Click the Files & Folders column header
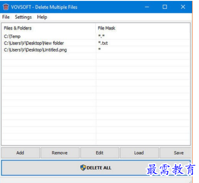The image size is (199, 183). (49, 28)
